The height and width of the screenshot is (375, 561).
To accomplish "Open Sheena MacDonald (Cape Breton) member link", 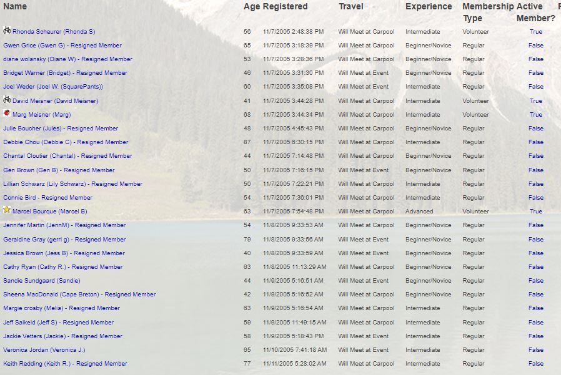I will (x=79, y=295).
